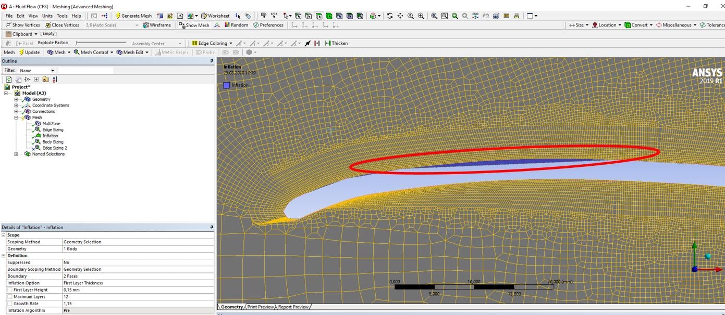
Task: Switch to Report Preview tab
Action: [293, 307]
